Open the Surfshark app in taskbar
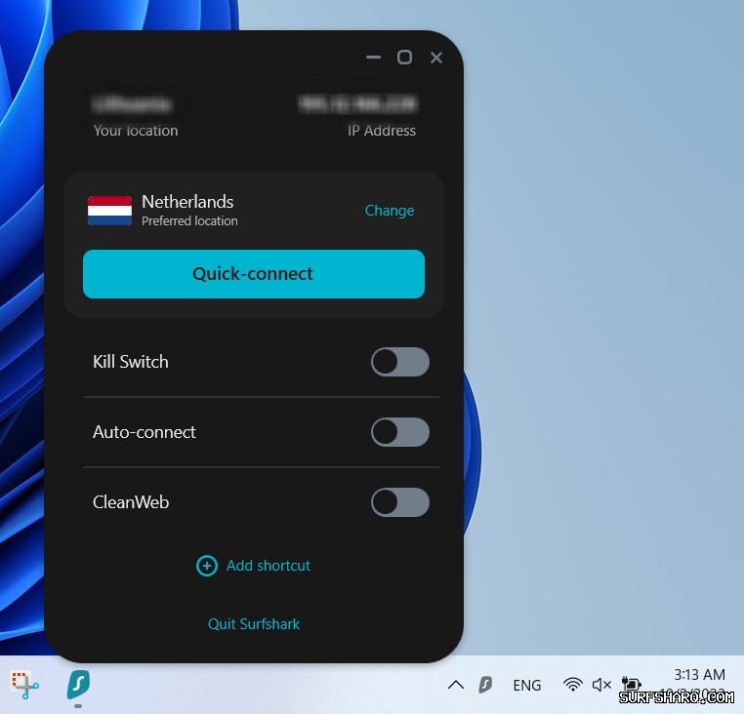Image resolution: width=744 pixels, height=714 pixels. click(x=78, y=685)
